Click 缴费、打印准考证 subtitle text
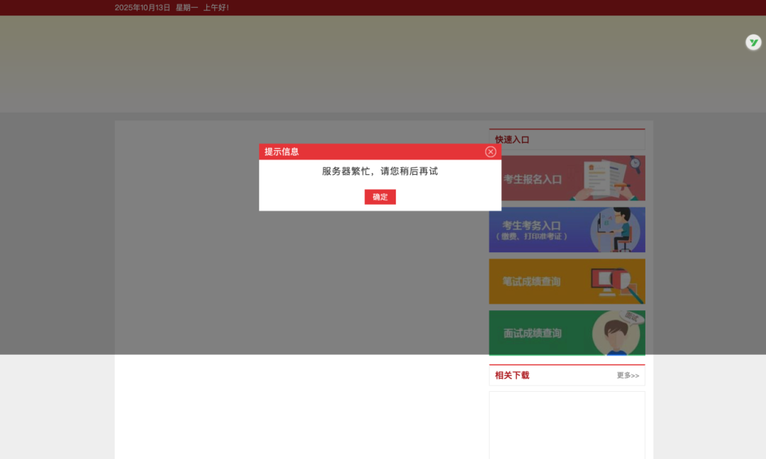This screenshot has width=766, height=459. click(x=532, y=237)
